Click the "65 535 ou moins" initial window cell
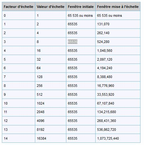 coord(81,15)
